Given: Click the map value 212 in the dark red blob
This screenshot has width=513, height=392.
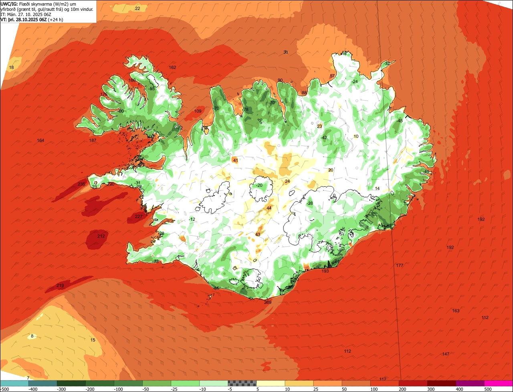Looking at the screenshot, I should 101,236.
